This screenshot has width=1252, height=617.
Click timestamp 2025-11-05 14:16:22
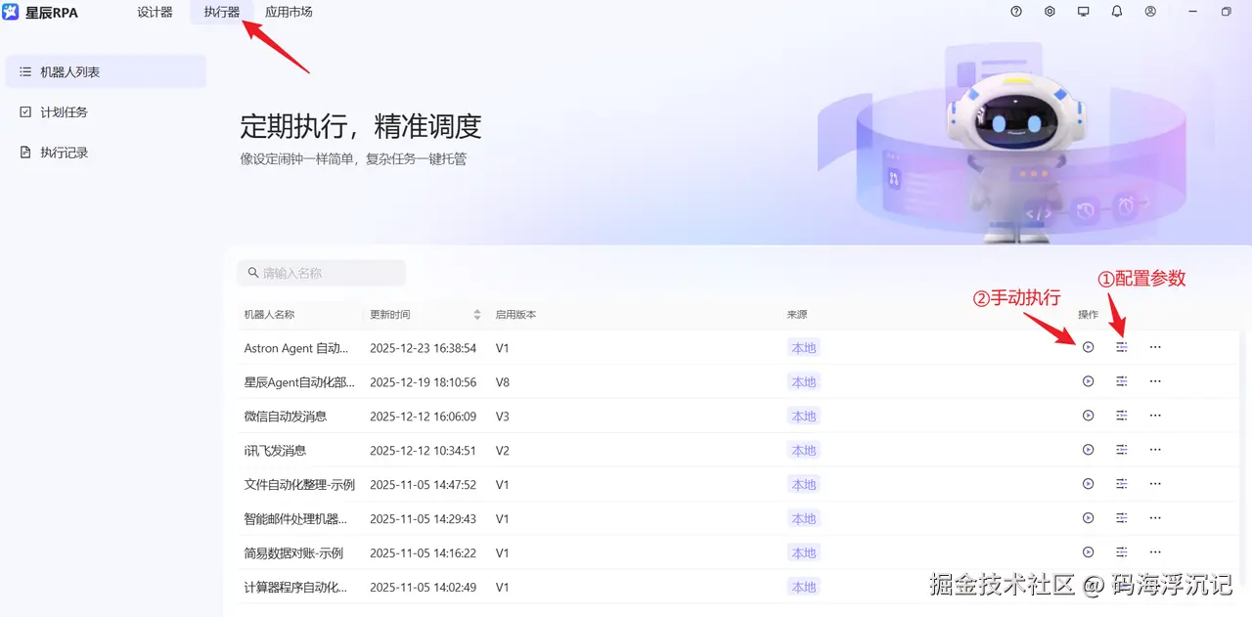[x=423, y=553]
